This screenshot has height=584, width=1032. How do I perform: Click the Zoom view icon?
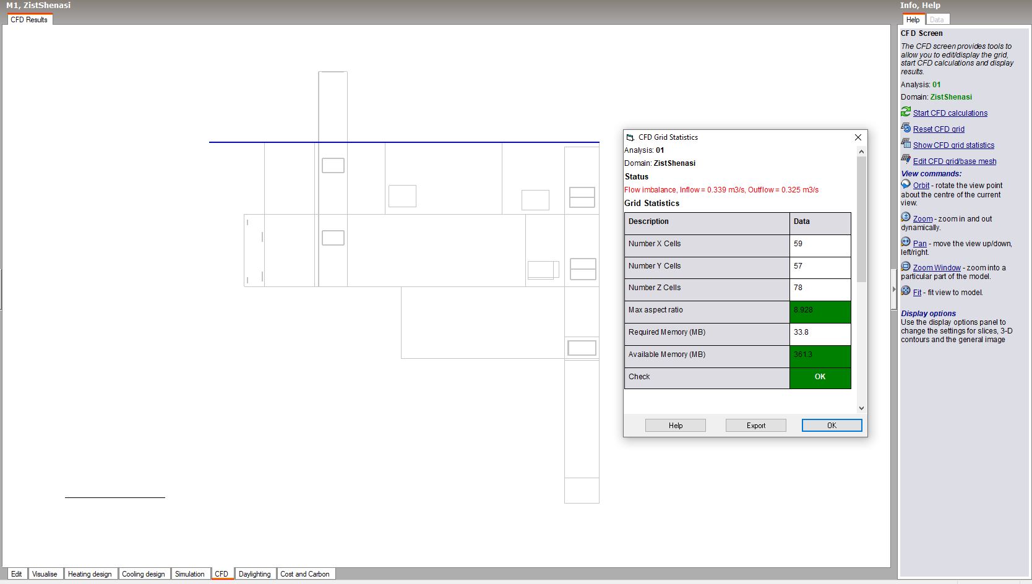[x=906, y=218]
